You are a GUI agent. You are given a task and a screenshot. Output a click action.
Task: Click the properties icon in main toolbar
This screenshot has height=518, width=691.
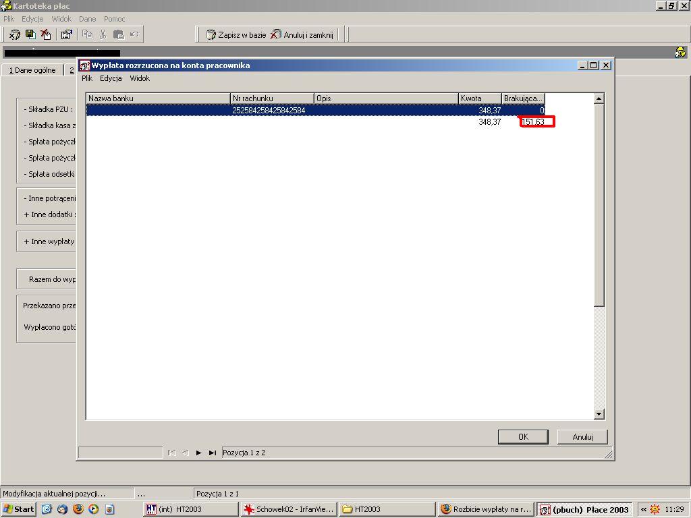click(66, 34)
